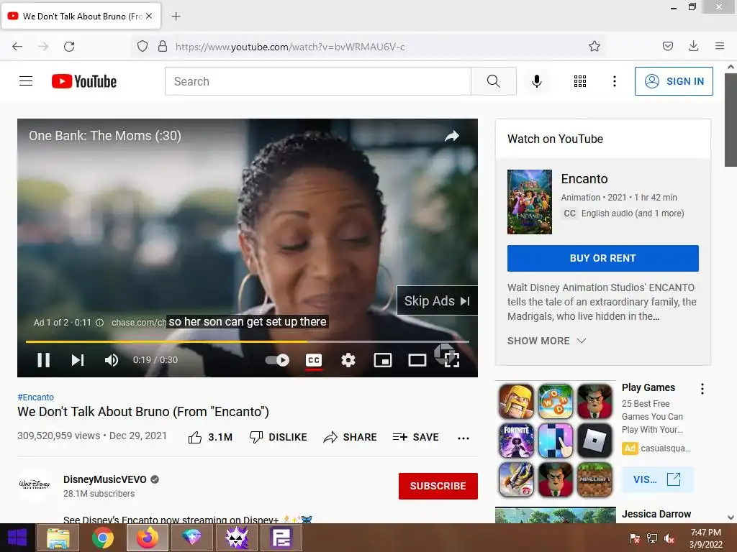Image resolution: width=737 pixels, height=552 pixels.
Task: Pause the video with the pause button
Action: click(44, 360)
